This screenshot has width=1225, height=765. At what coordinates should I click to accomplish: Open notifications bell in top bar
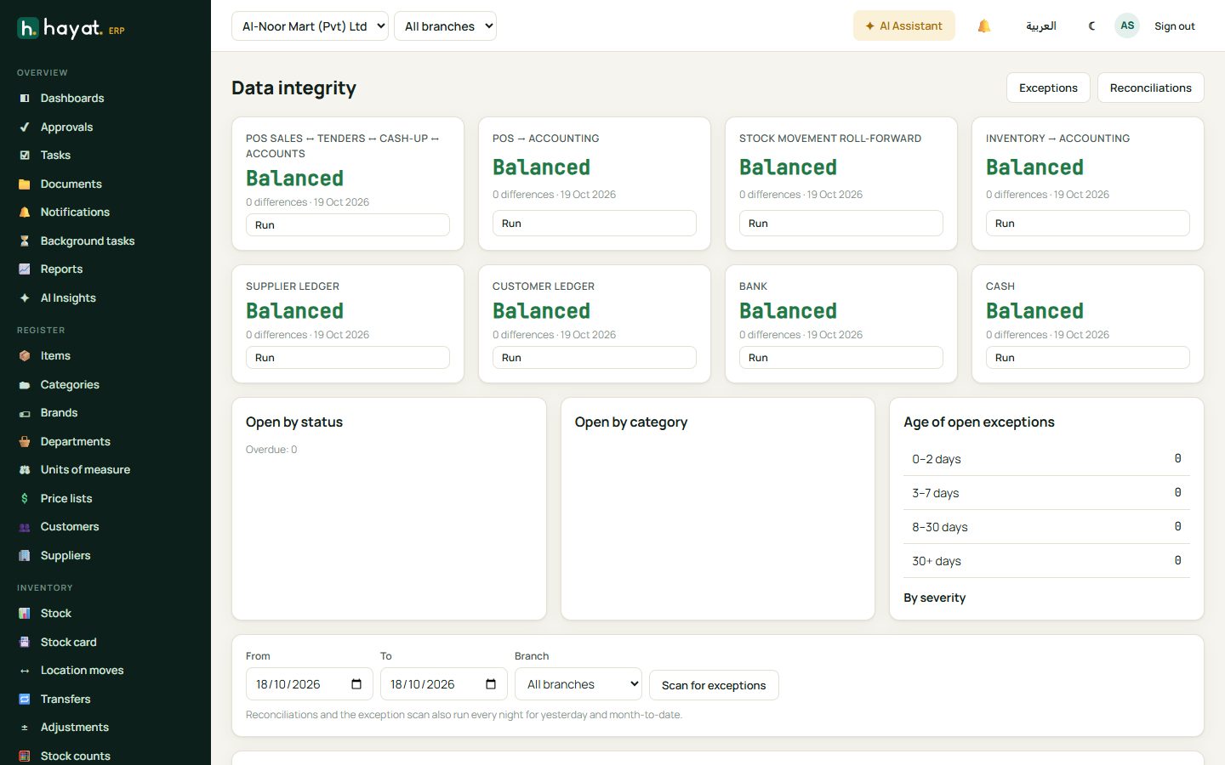click(x=984, y=26)
